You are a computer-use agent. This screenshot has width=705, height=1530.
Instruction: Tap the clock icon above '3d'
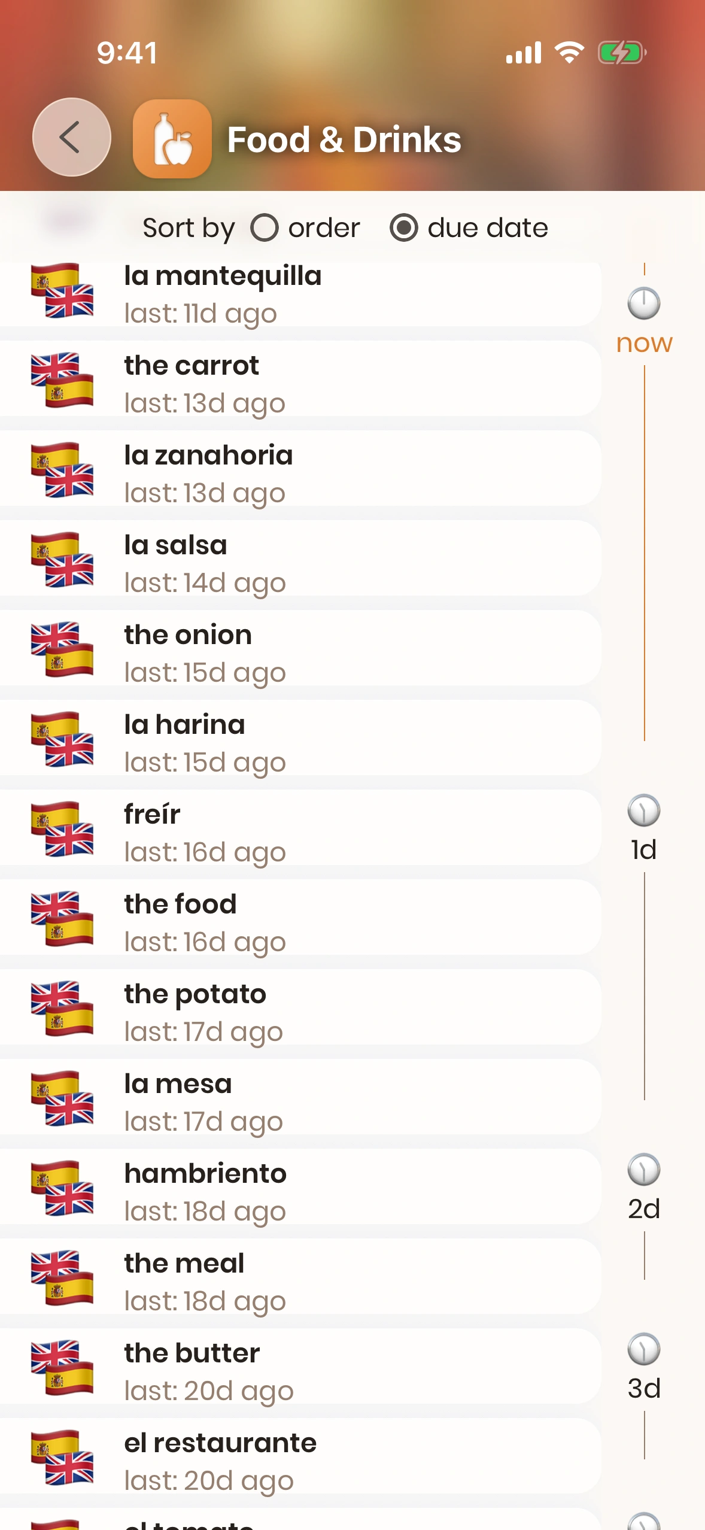click(644, 1349)
